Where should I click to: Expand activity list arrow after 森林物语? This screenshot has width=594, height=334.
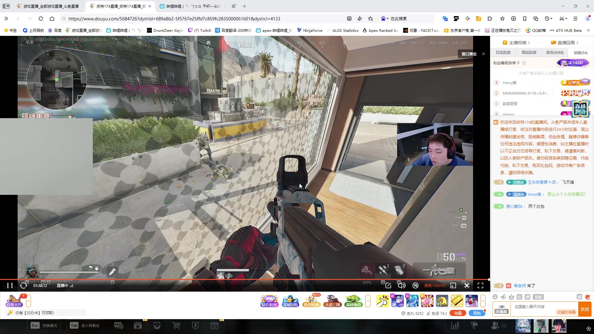click(x=368, y=301)
